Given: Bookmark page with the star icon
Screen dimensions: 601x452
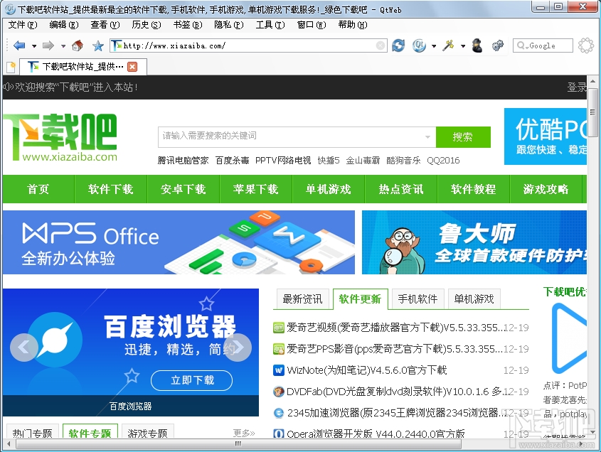Looking at the screenshot, I should (x=98, y=46).
